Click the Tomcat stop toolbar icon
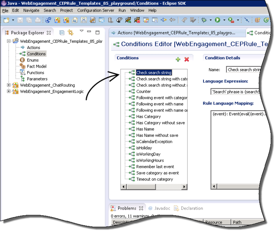This screenshot has width=277, height=233. click(x=137, y=20)
